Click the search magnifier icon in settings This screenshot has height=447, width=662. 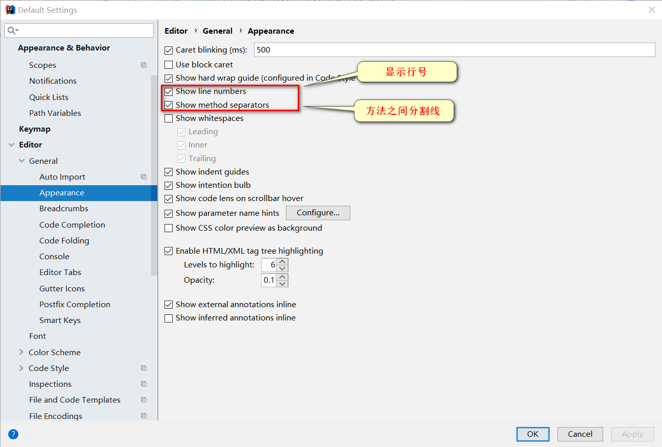12,31
